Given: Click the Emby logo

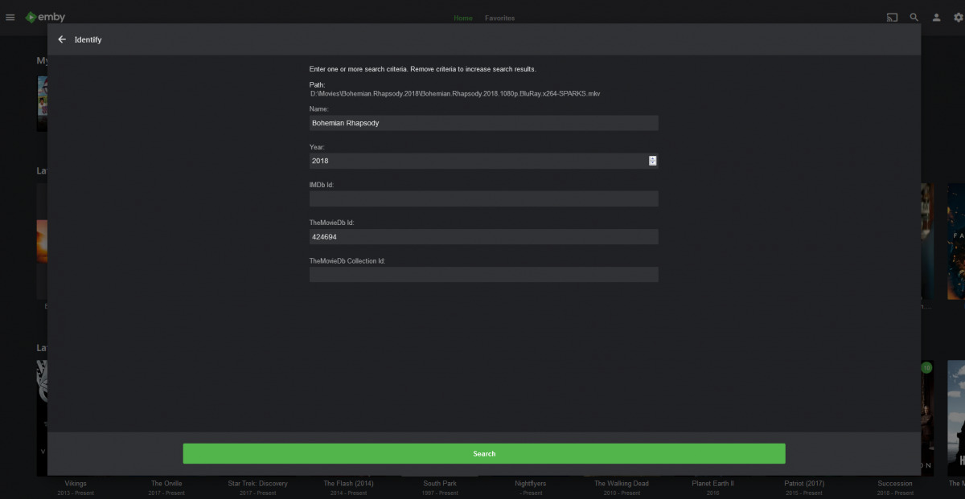Looking at the screenshot, I should (45, 17).
